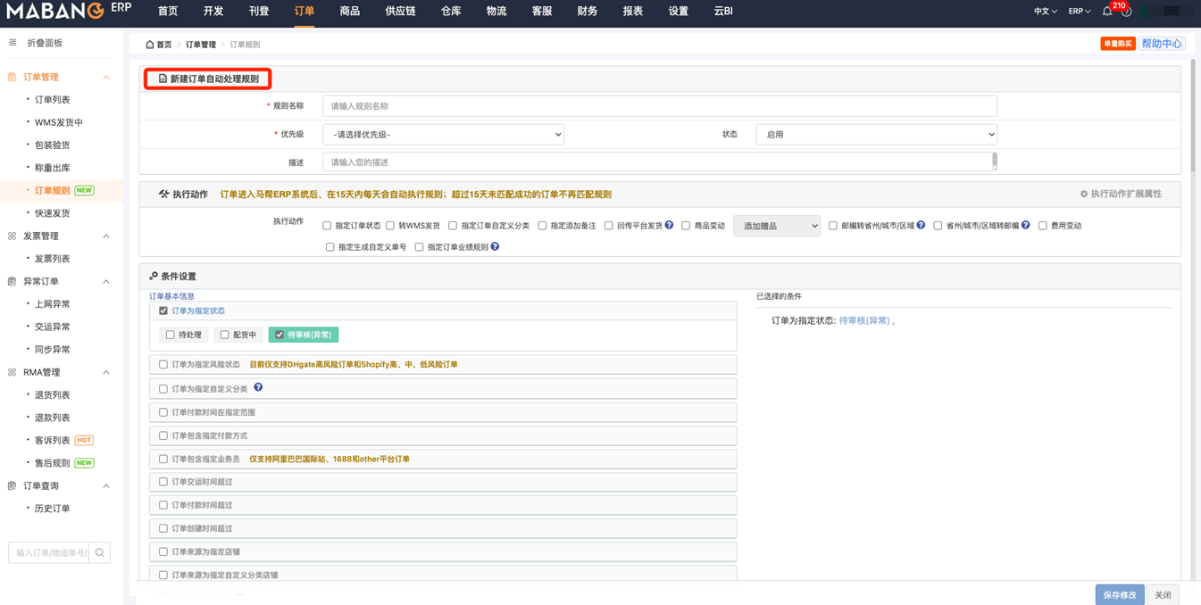Viewport: 1201px width, 605px height.
Task: Click the help question mark icon in top bar
Action: click(1127, 12)
